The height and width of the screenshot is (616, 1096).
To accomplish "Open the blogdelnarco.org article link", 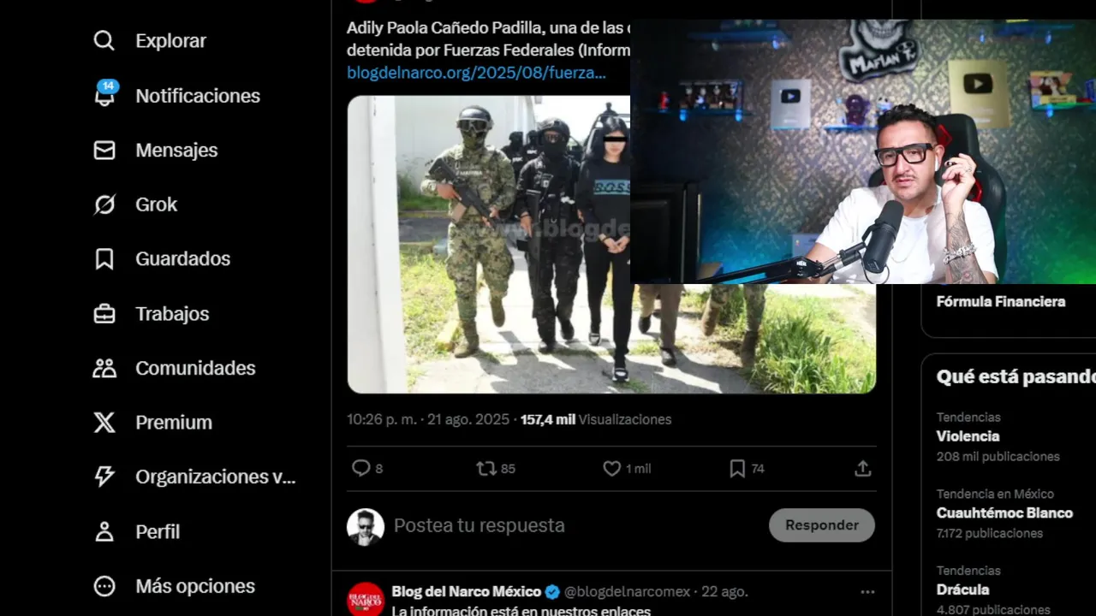I will (x=476, y=73).
